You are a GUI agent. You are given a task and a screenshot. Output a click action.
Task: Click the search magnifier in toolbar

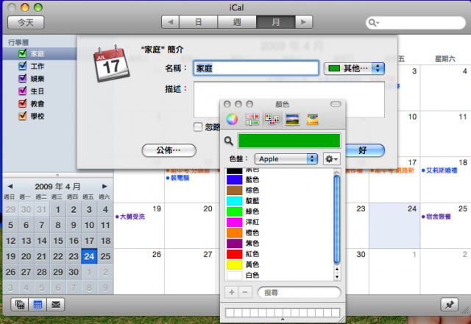pyautogui.click(x=373, y=23)
